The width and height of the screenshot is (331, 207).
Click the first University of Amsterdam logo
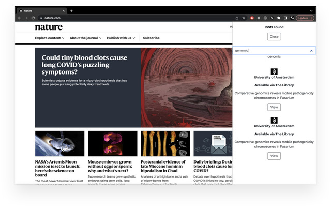tap(274, 71)
